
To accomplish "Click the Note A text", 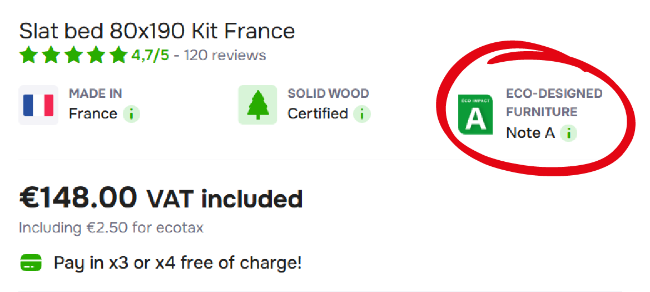I will point(530,133).
